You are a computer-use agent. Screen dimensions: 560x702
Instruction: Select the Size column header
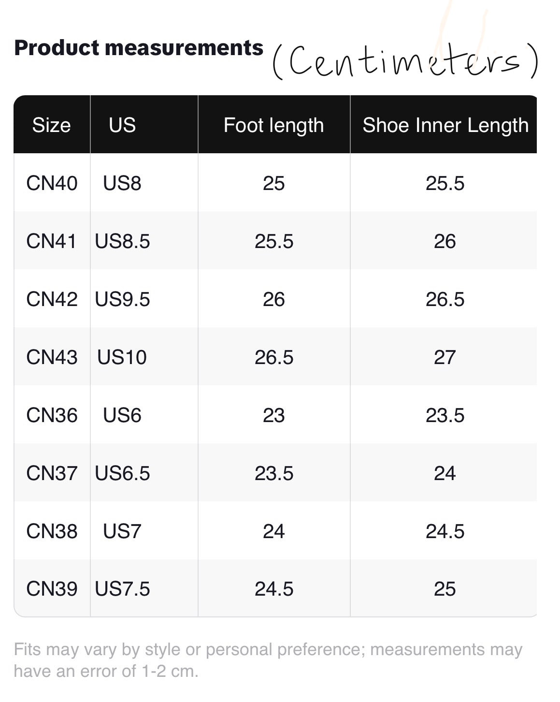click(51, 125)
